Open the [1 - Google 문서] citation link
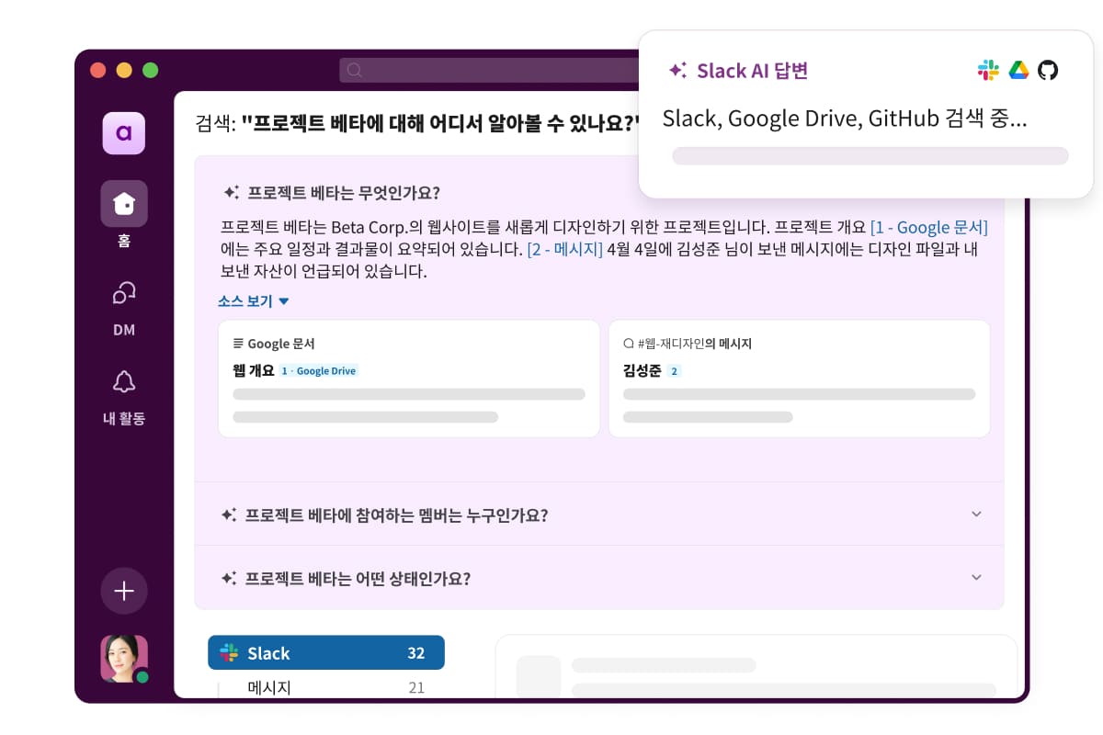This screenshot has height=735, width=1103. pyautogui.click(x=928, y=227)
